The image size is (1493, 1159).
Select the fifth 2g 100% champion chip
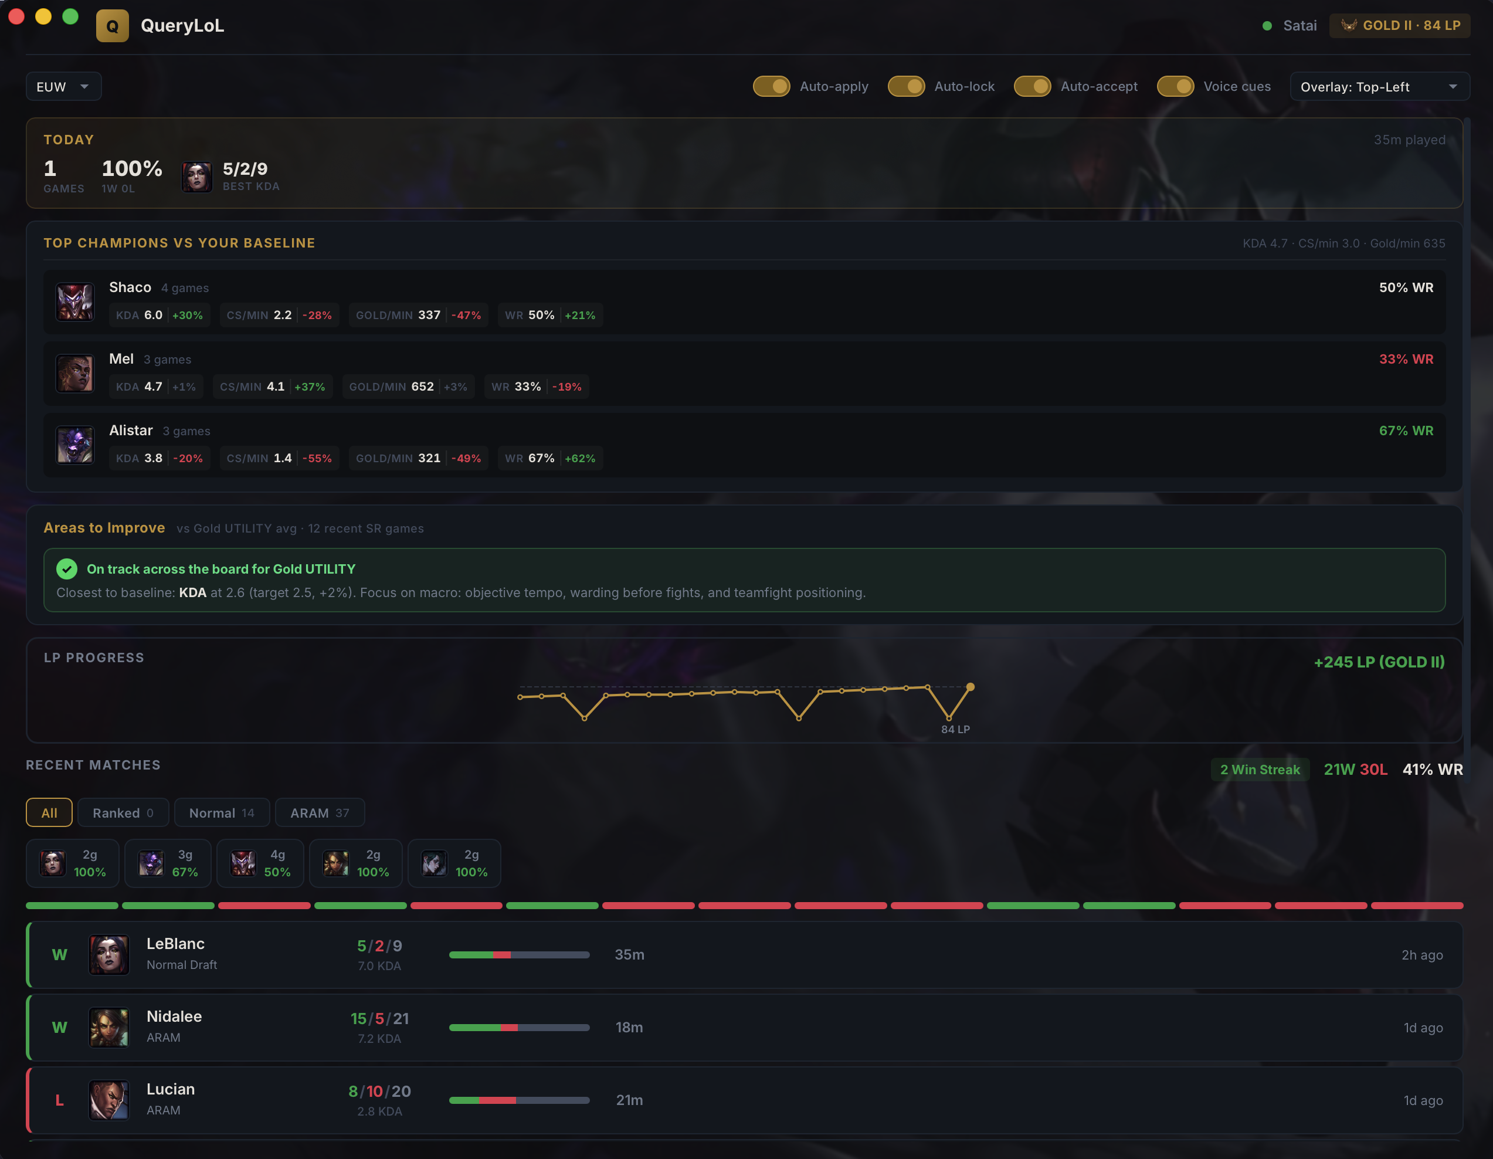tap(454, 863)
